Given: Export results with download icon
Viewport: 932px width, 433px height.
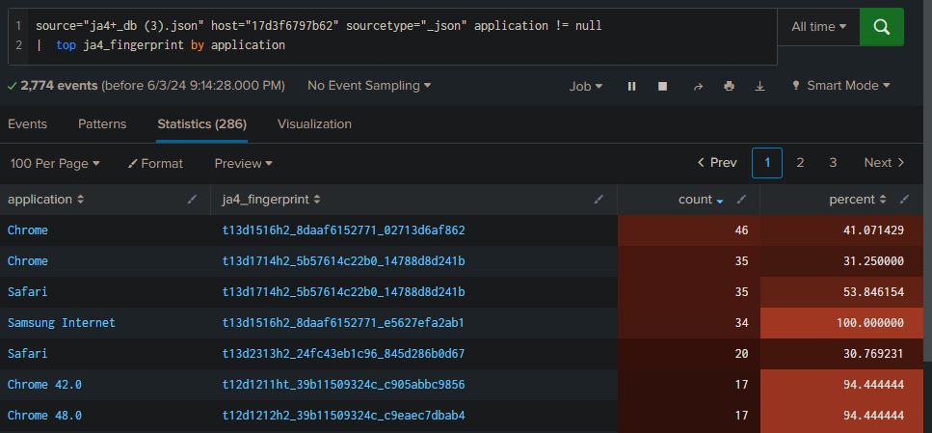Looking at the screenshot, I should (759, 86).
